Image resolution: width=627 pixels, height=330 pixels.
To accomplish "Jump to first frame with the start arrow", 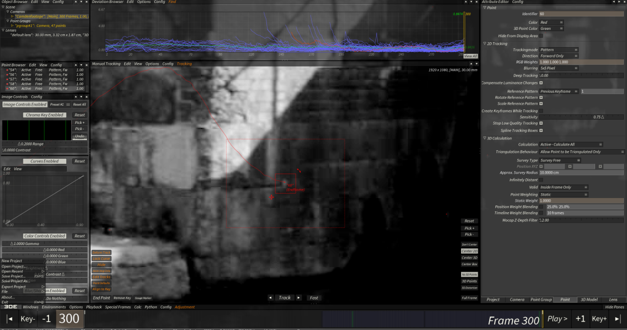I will tap(10, 319).
